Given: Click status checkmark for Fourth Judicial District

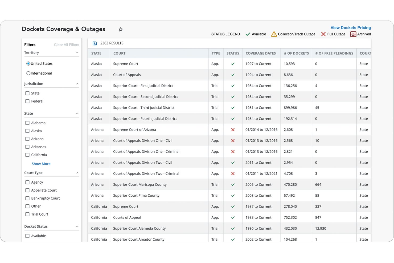Looking at the screenshot, I should click(x=233, y=119).
